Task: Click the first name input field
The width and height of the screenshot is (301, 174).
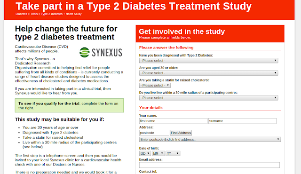Action: click(173, 121)
